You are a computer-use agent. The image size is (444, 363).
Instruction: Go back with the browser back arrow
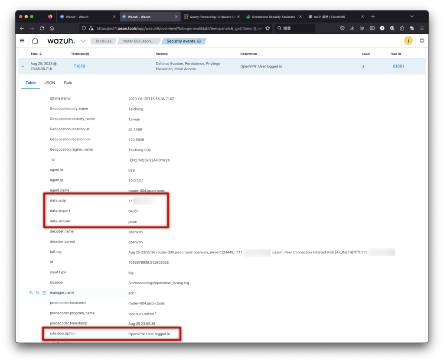coord(22,28)
